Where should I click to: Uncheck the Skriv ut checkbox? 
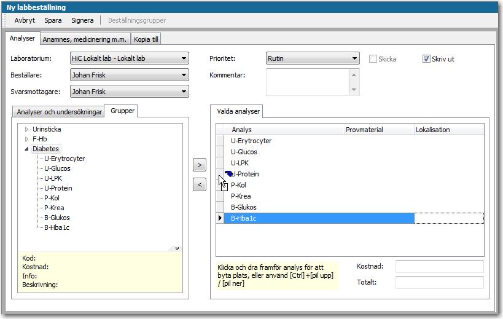pos(426,59)
